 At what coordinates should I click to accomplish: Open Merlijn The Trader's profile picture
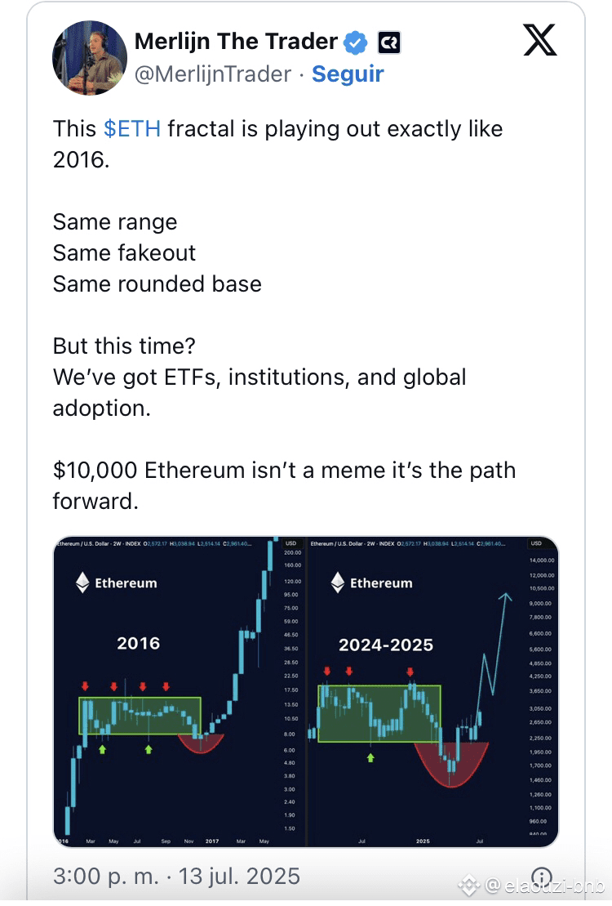click(90, 58)
